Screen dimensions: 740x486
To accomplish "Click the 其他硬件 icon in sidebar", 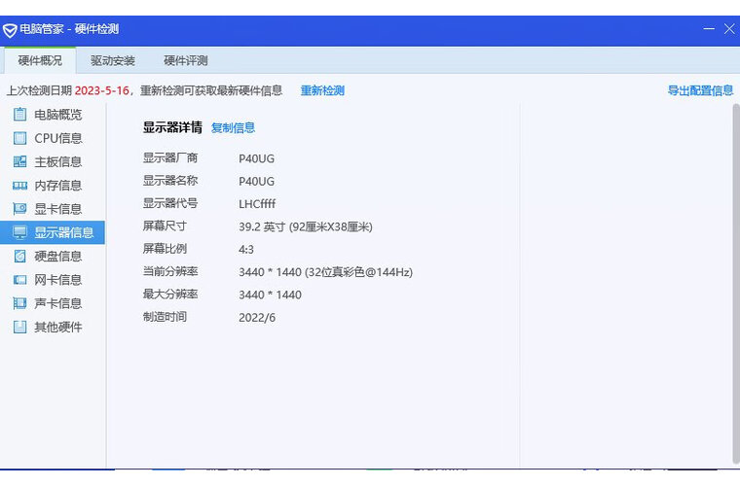I will [x=19, y=327].
